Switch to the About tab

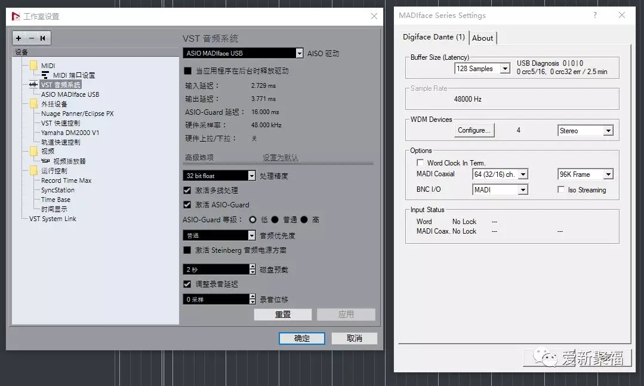482,38
